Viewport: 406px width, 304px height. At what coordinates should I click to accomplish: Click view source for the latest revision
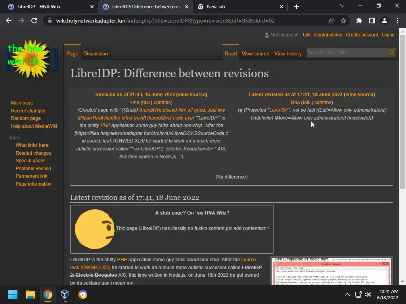point(359,95)
